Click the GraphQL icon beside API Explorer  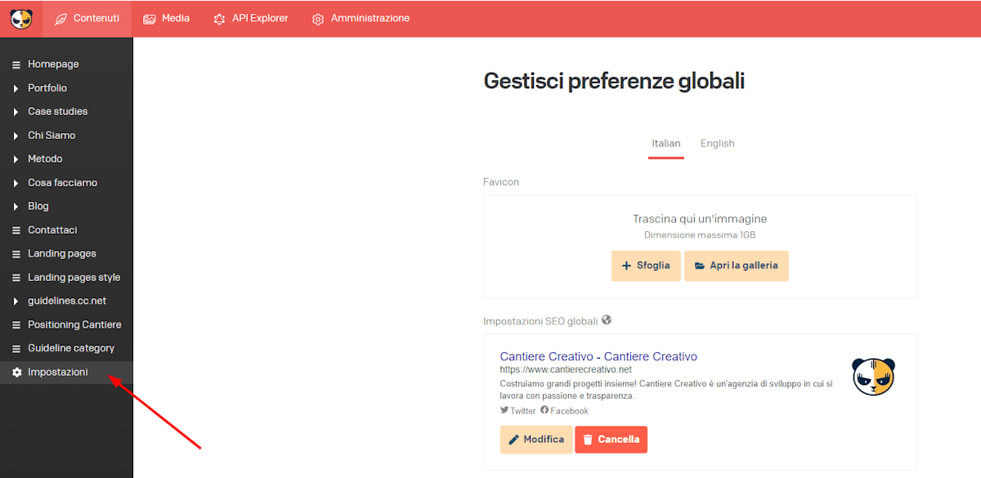point(219,19)
